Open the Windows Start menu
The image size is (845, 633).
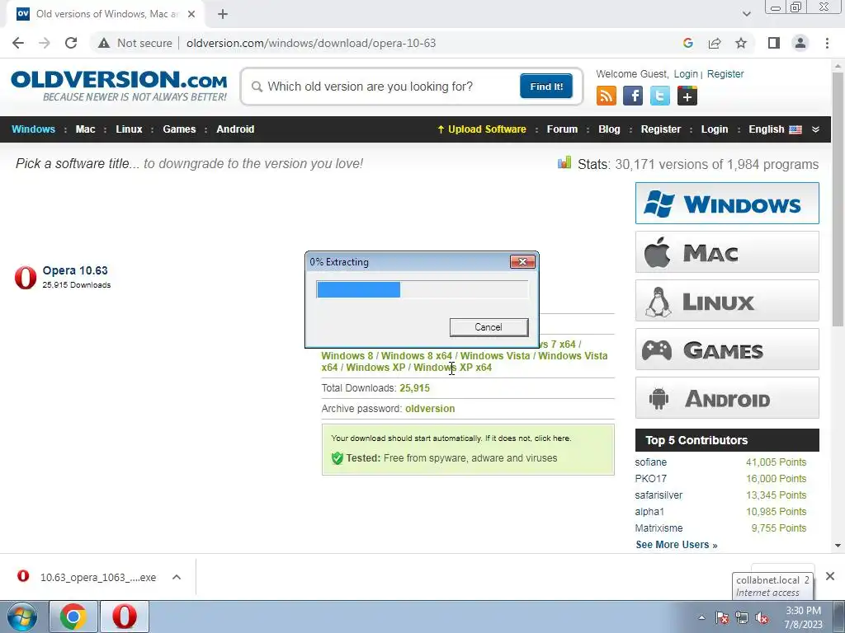coord(22,617)
